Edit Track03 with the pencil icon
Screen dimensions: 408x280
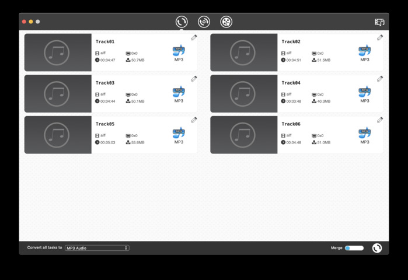click(194, 79)
